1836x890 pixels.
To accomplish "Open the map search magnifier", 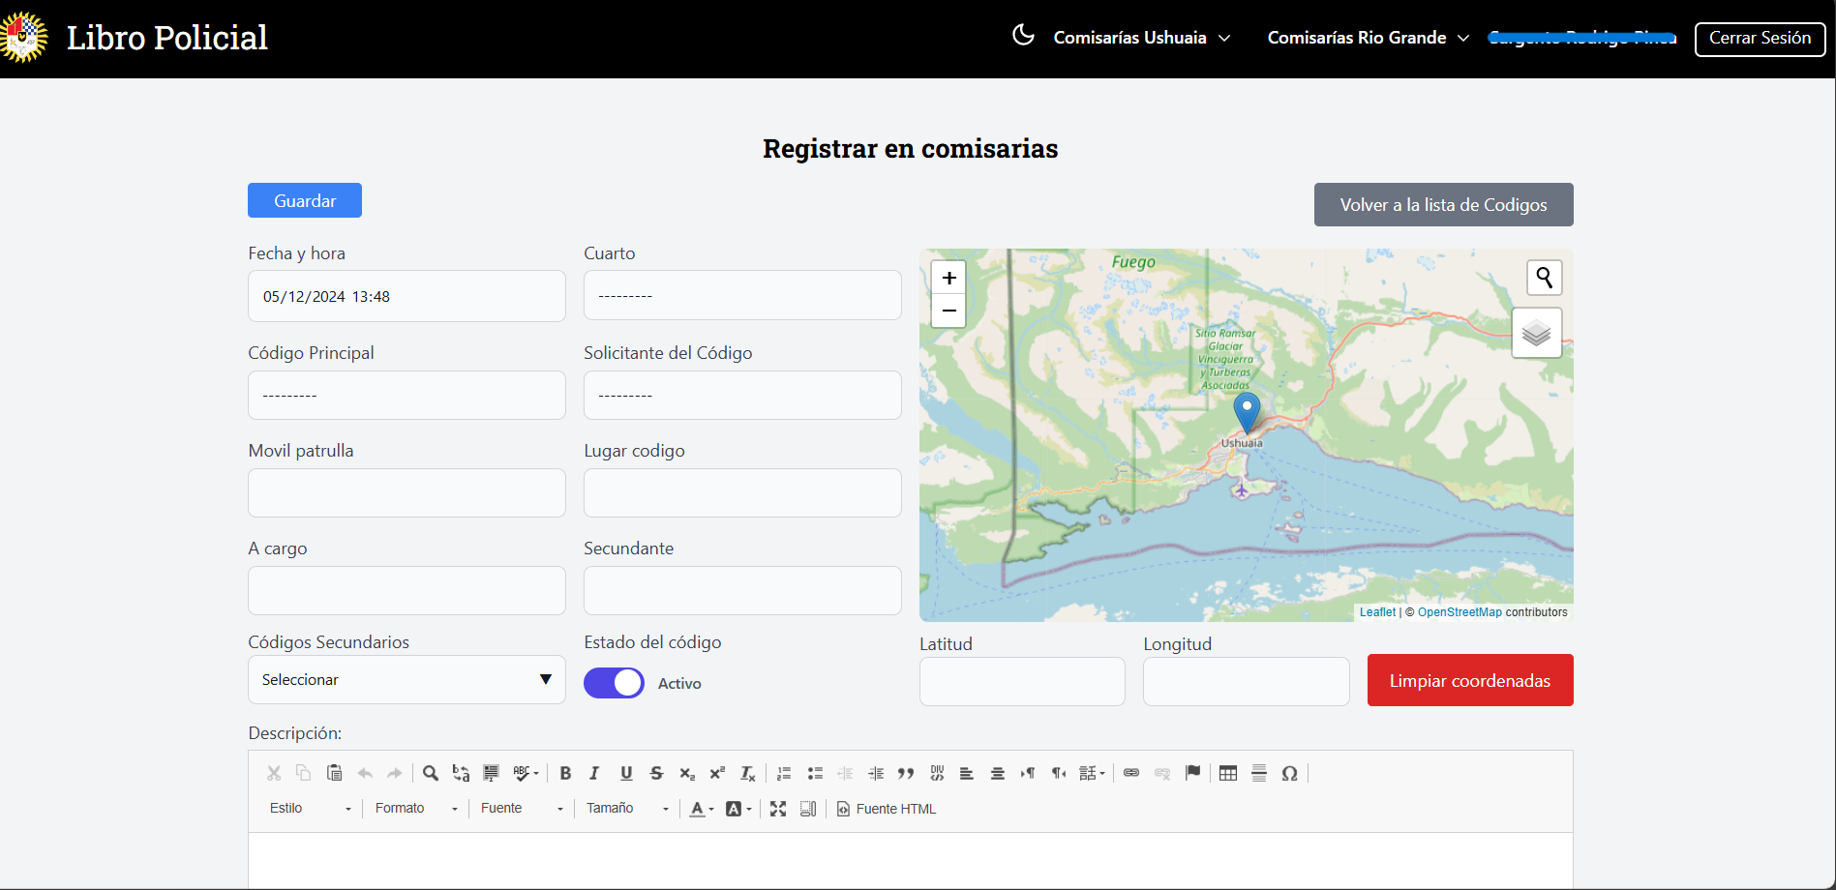I will coord(1544,279).
